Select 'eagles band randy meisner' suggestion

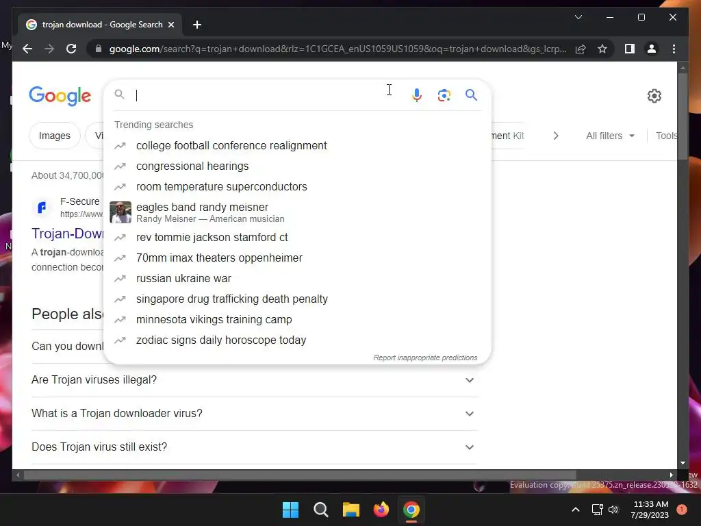297,212
